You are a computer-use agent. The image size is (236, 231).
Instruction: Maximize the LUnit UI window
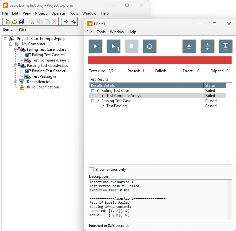pyautogui.click(x=214, y=24)
